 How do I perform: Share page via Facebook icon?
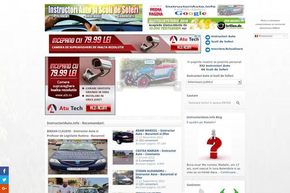pyautogui.click(x=4, y=171)
